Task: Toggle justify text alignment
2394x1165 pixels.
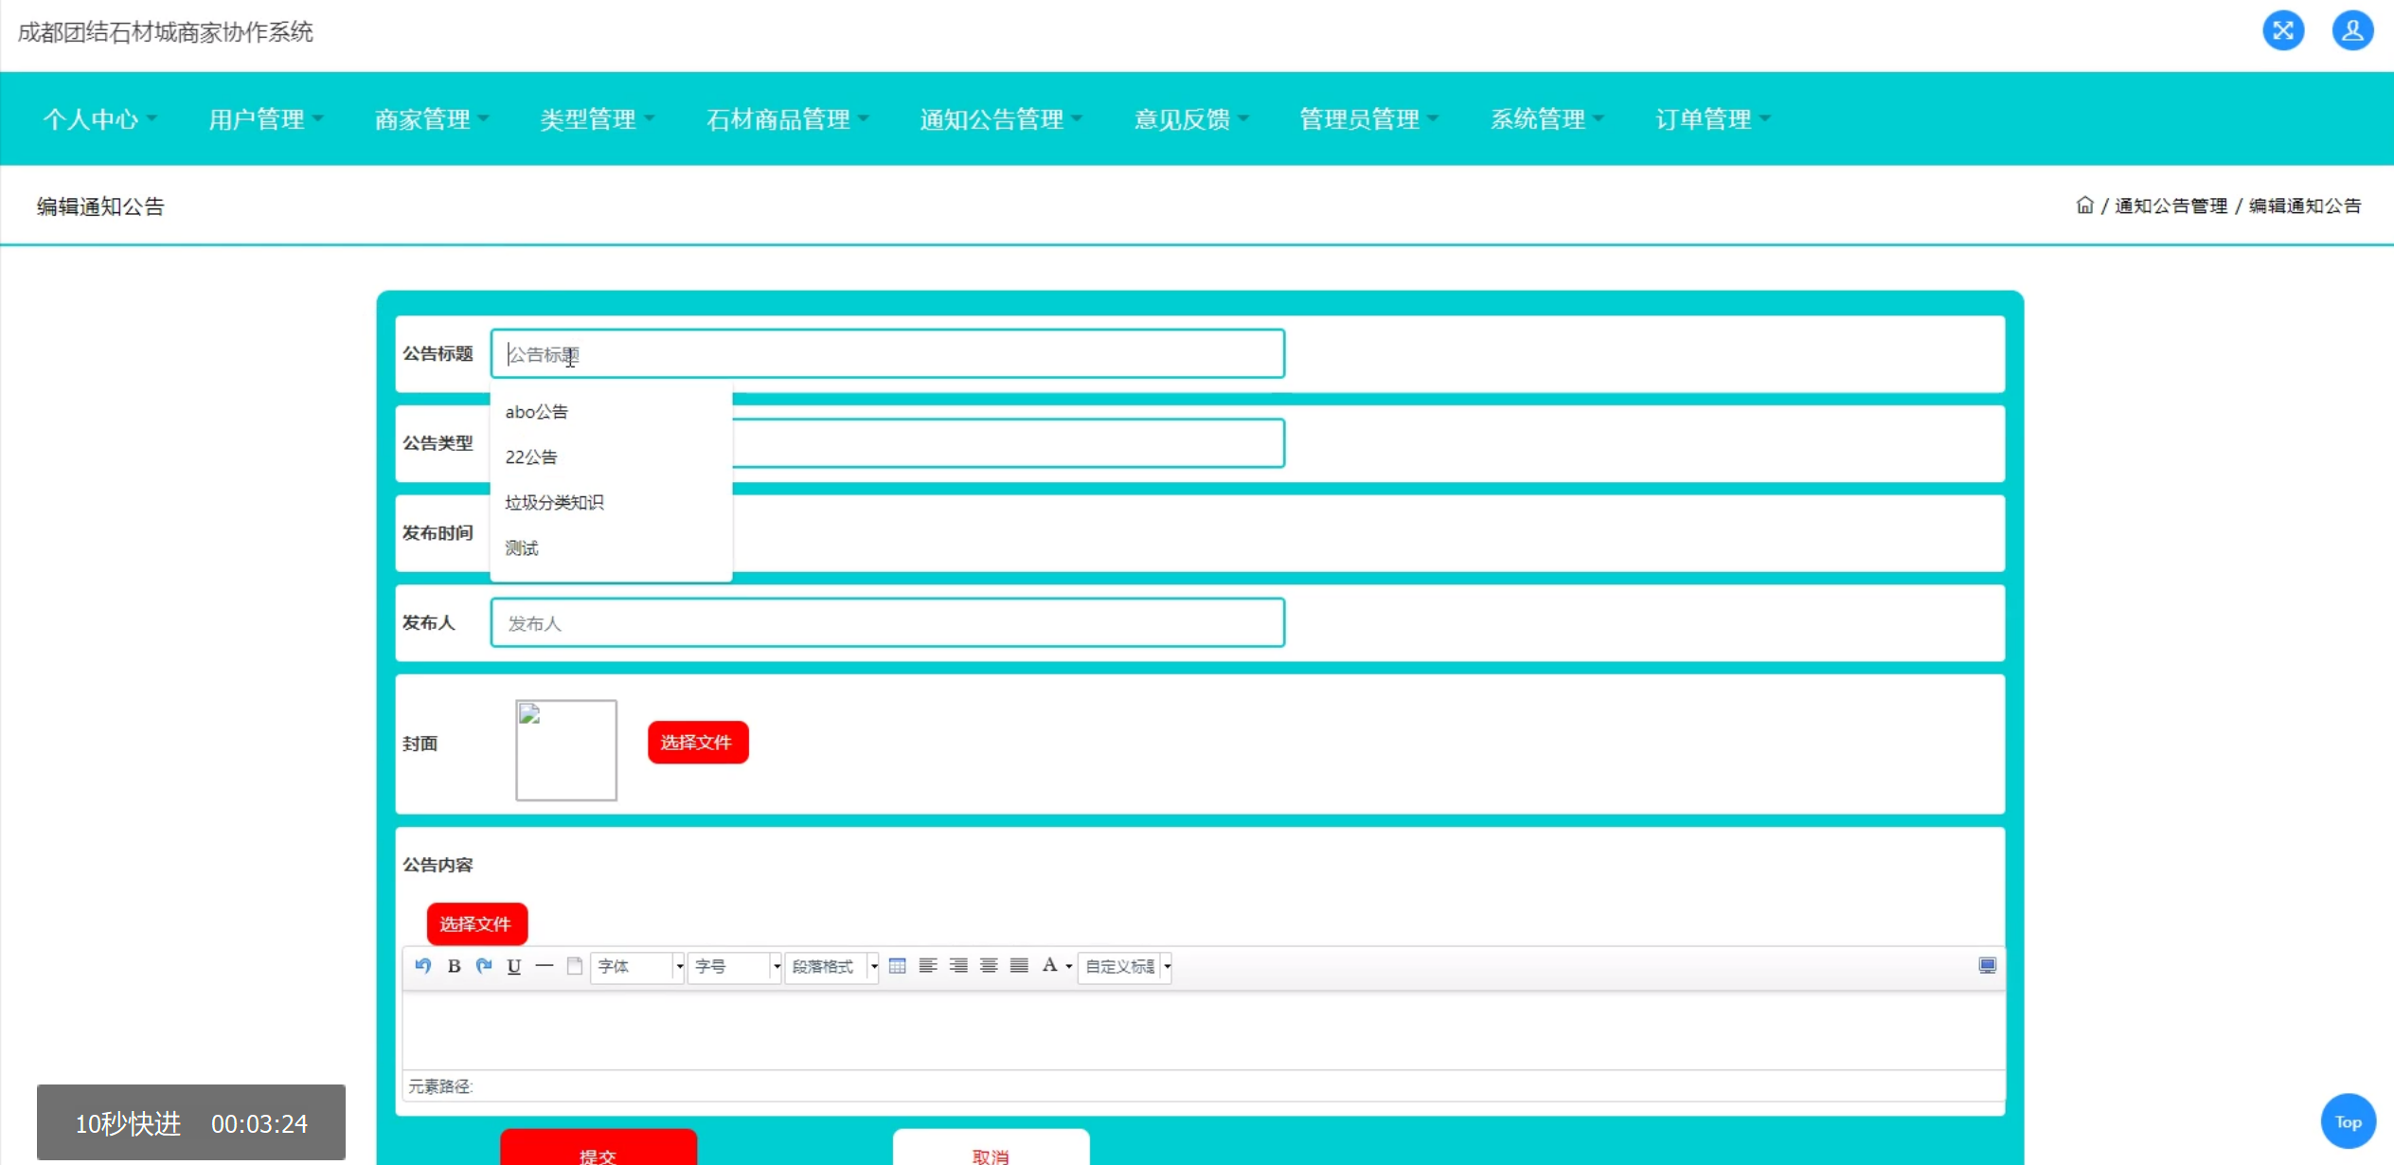Action: (x=1019, y=965)
